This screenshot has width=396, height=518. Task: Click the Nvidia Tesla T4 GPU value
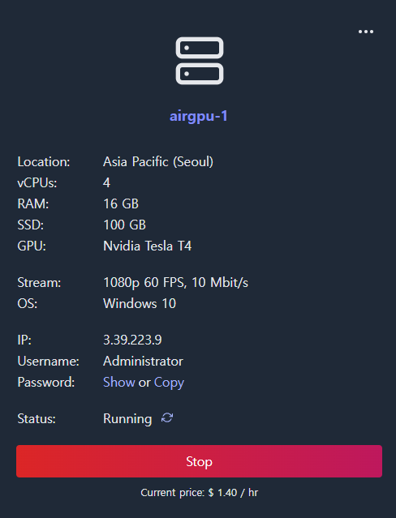tap(147, 246)
